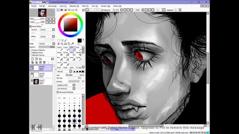Choose the hand pan tool

point(69,44)
